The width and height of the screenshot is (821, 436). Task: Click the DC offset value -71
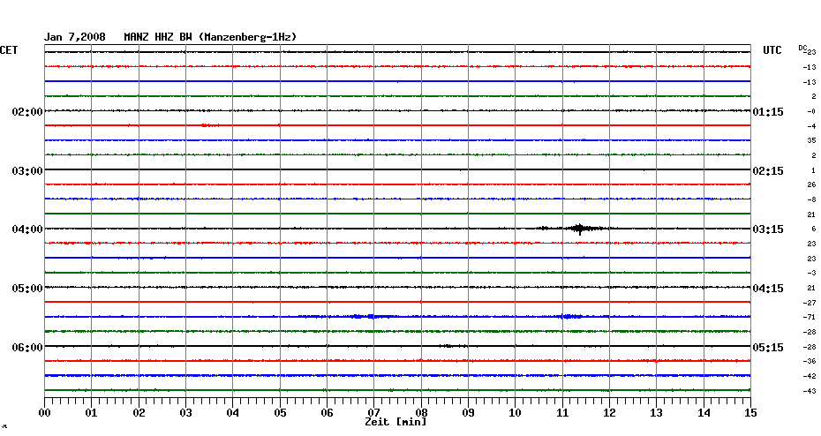[810, 317]
